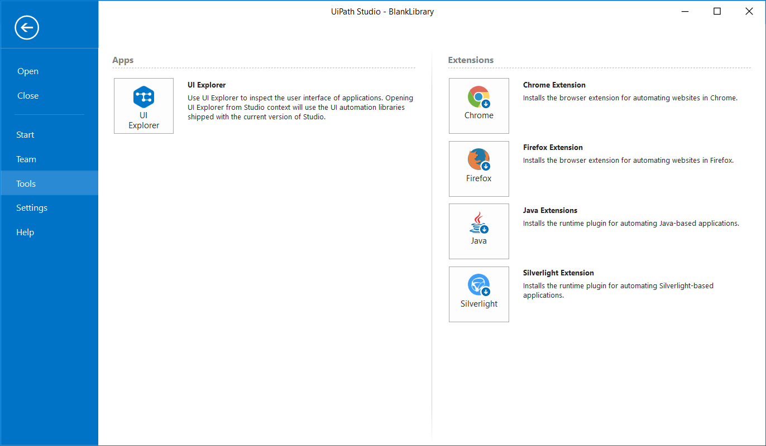Close the UiPath Studio window
The image size is (766, 446).
click(x=749, y=11)
